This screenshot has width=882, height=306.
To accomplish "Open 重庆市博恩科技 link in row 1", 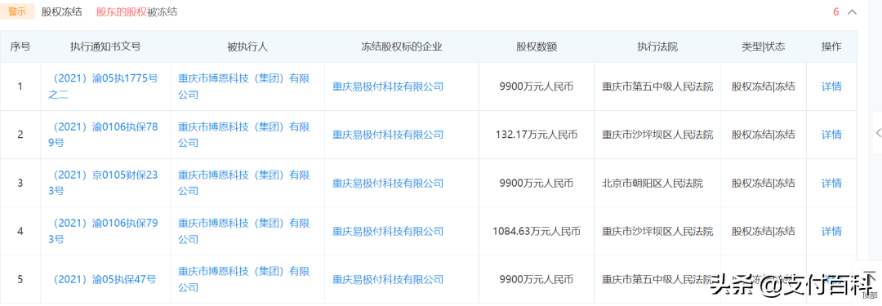I will coord(244,86).
